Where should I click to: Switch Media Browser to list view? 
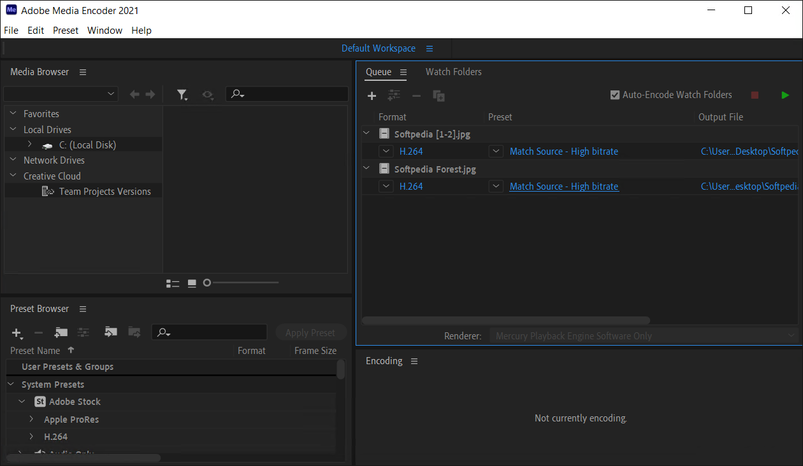(172, 283)
